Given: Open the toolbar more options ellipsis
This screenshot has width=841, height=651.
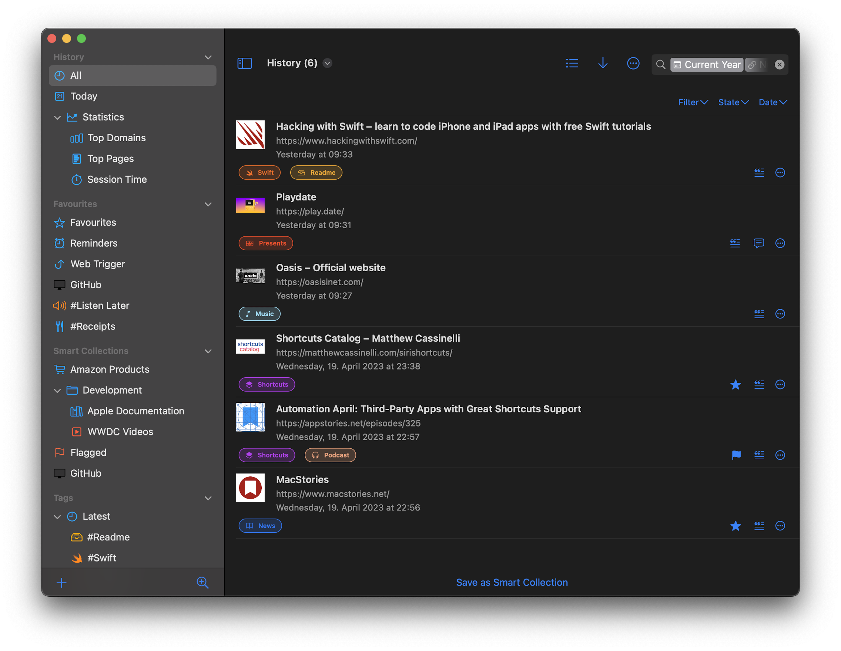Looking at the screenshot, I should click(633, 63).
